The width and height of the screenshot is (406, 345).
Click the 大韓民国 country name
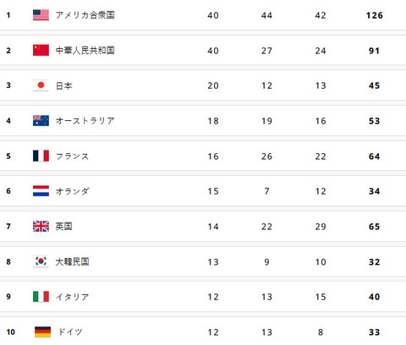point(72,261)
